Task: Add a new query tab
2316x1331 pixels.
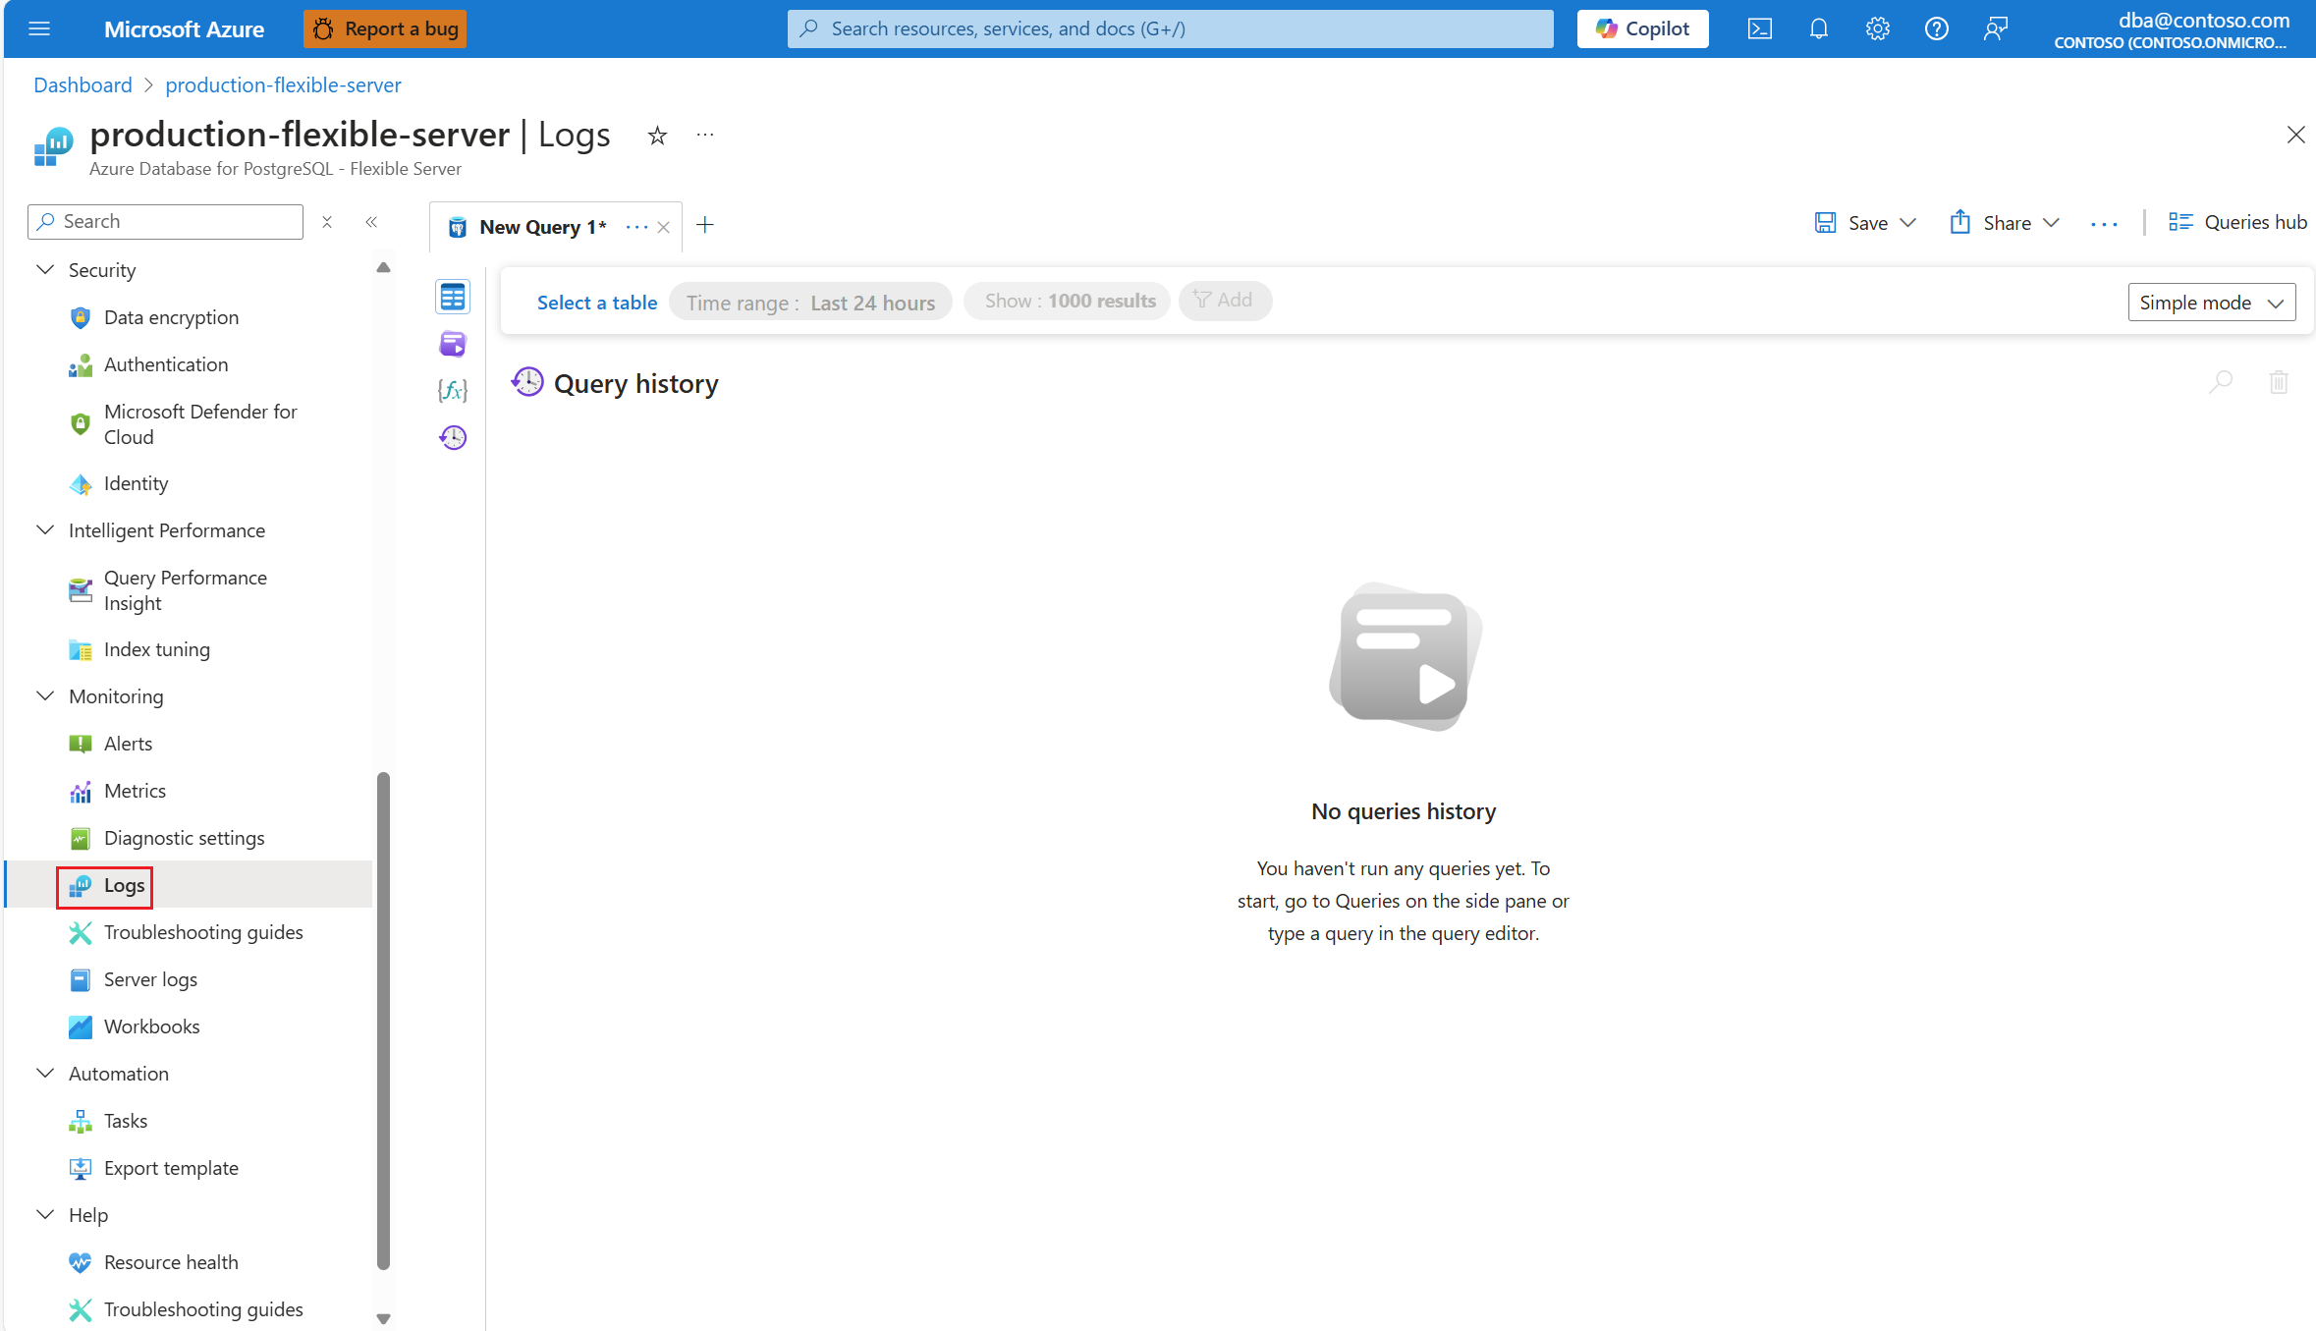Action: [705, 225]
